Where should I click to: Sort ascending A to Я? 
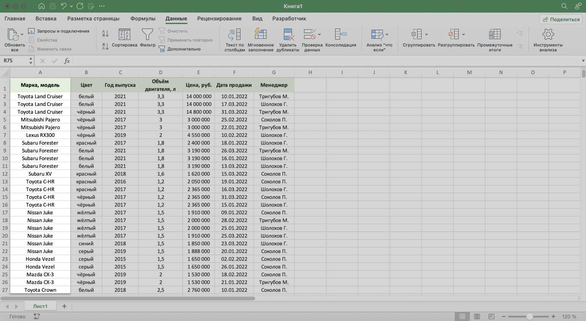pyautogui.click(x=105, y=33)
